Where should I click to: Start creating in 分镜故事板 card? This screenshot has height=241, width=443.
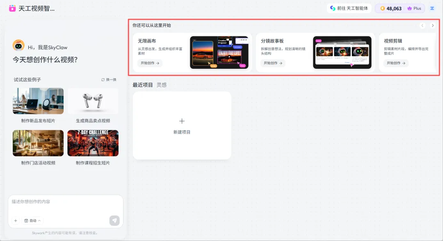273,63
